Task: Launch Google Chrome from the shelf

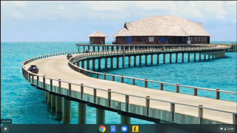Action: point(102,129)
